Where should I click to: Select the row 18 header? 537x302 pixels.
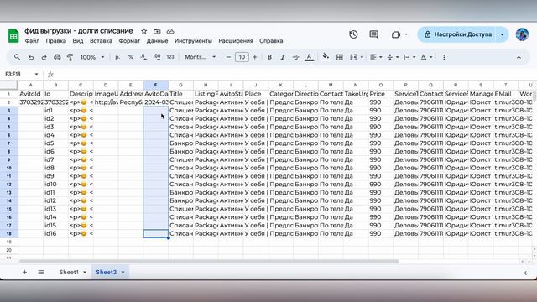[x=9, y=233]
